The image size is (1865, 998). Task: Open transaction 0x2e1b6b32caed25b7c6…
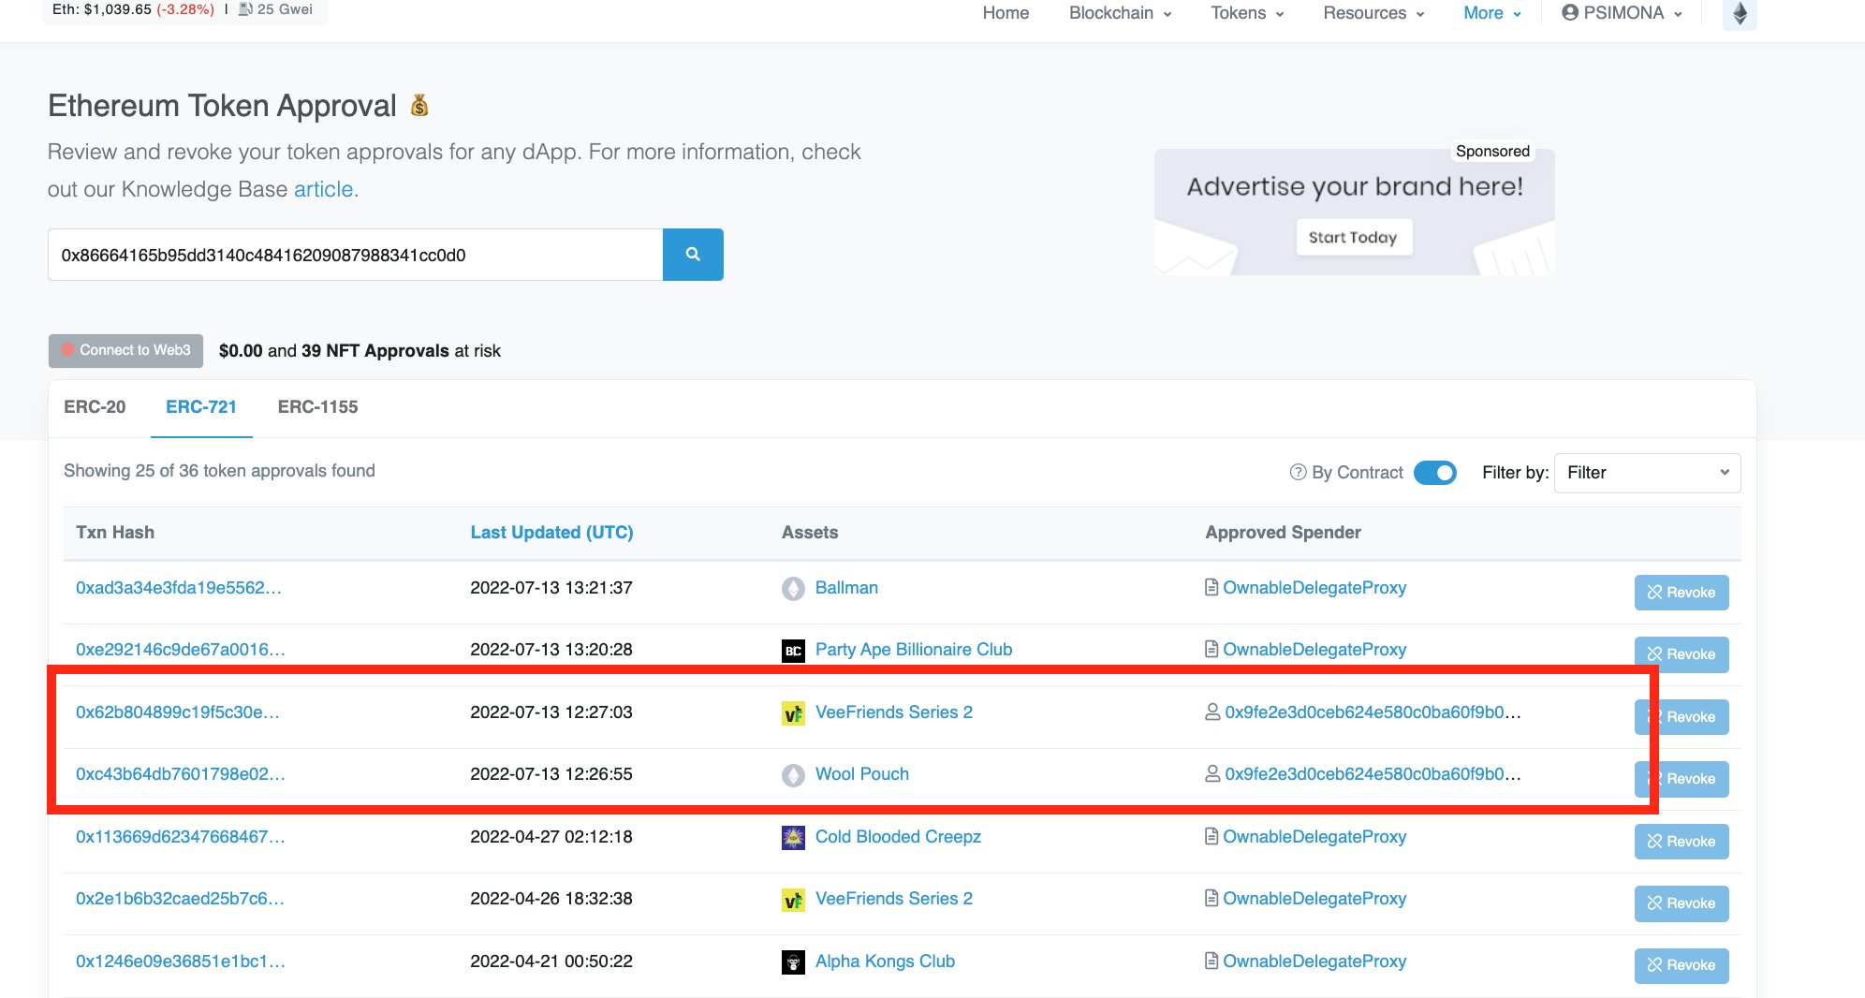(x=180, y=899)
